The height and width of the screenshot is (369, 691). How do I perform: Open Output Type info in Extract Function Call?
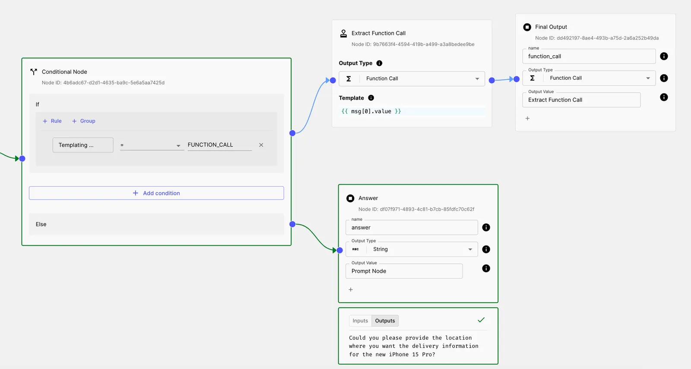click(379, 63)
